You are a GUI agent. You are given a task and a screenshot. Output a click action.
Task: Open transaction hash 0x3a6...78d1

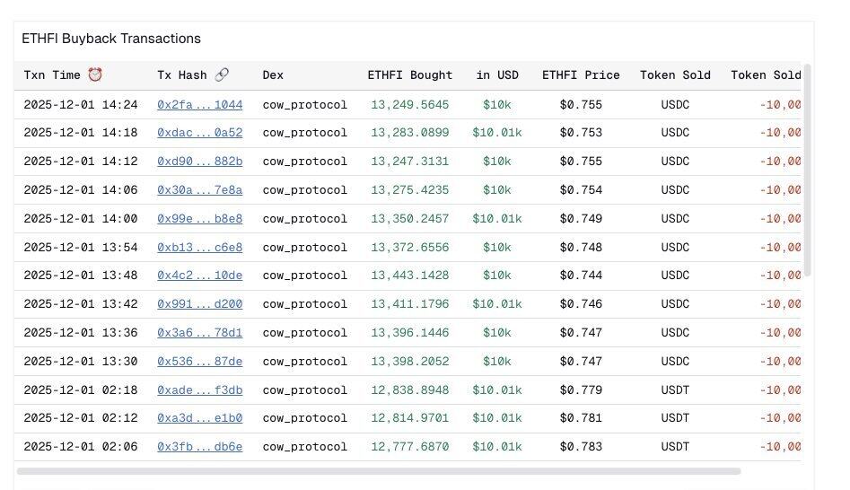(199, 333)
